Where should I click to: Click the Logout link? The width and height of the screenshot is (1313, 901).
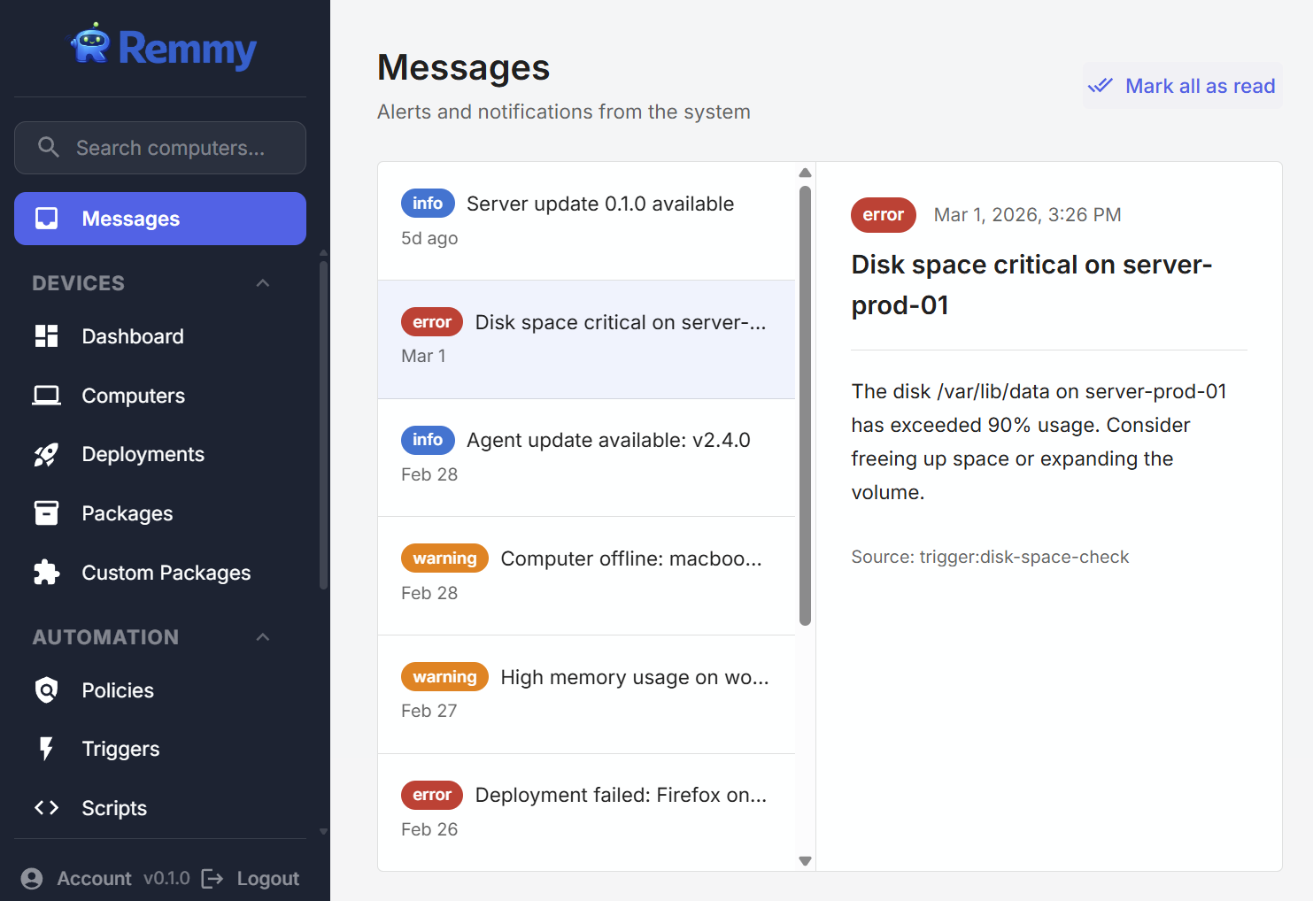click(267, 878)
